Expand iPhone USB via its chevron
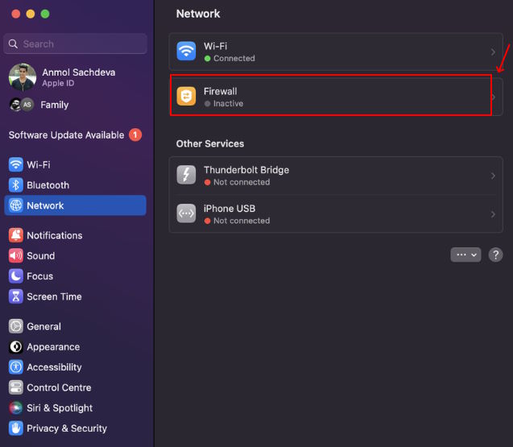The width and height of the screenshot is (513, 447). [493, 214]
